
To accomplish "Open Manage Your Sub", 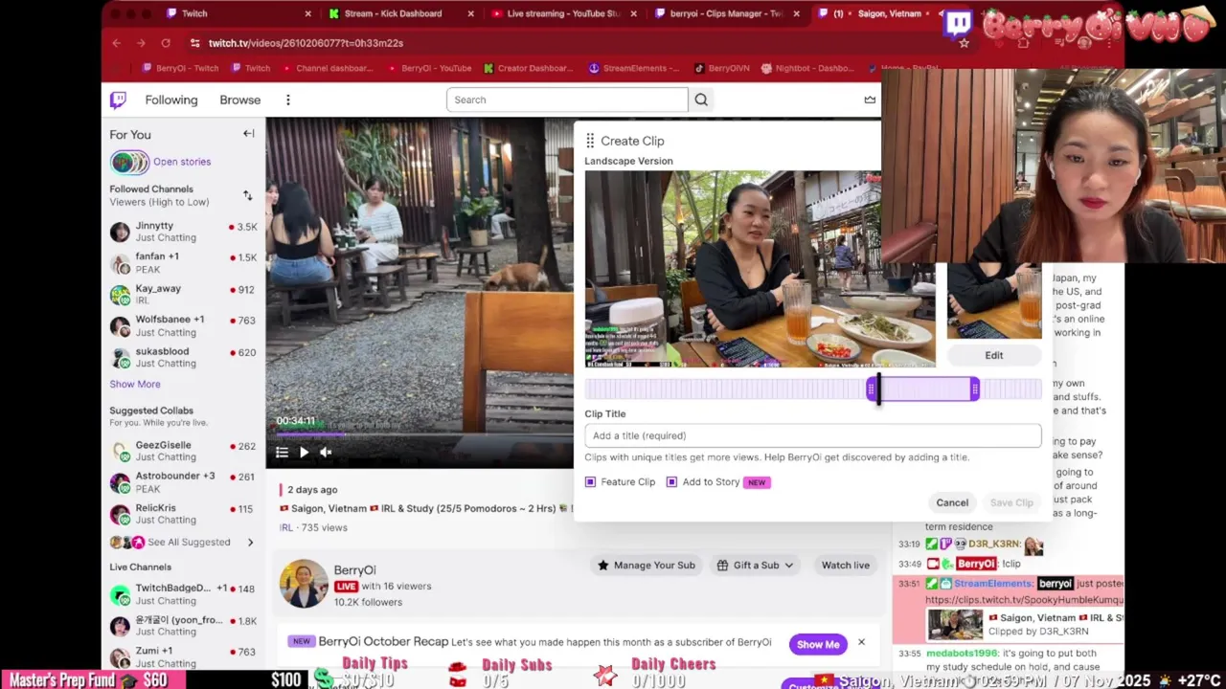I will pyautogui.click(x=646, y=565).
